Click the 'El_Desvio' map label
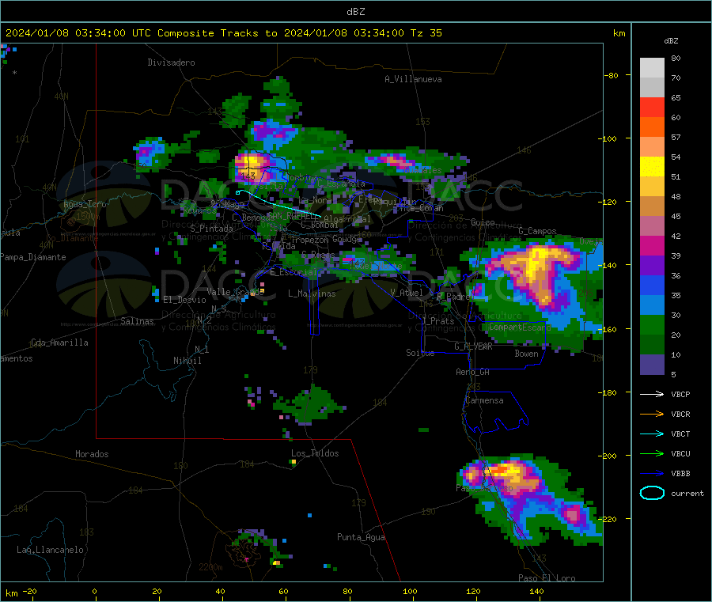 (x=184, y=300)
